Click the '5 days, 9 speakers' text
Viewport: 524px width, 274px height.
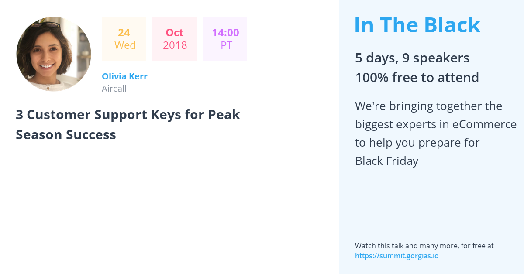coord(412,58)
